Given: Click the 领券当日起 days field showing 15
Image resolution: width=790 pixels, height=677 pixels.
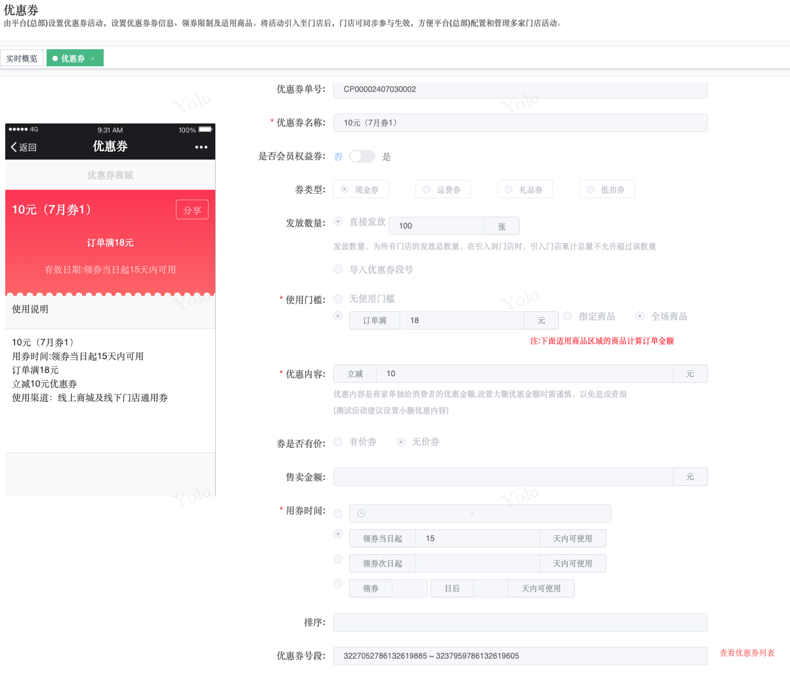Looking at the screenshot, I should click(477, 538).
